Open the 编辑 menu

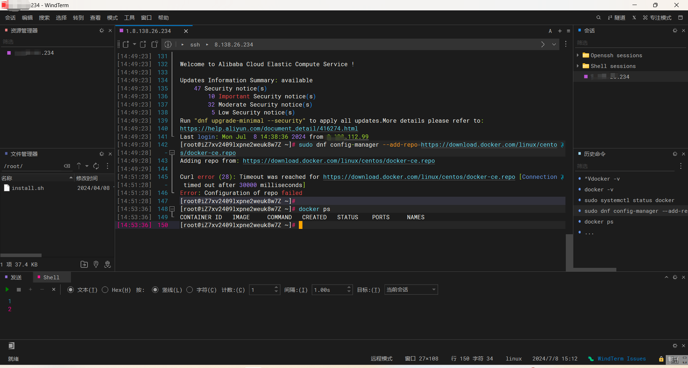tap(27, 18)
